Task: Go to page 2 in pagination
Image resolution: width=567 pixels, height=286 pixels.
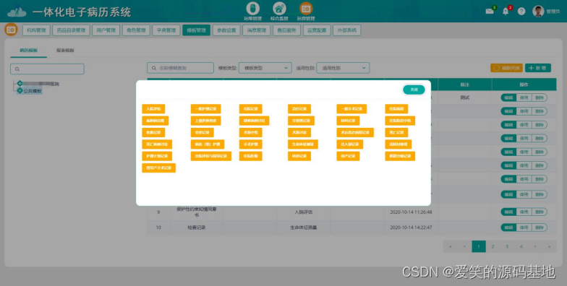Action: pos(493,247)
